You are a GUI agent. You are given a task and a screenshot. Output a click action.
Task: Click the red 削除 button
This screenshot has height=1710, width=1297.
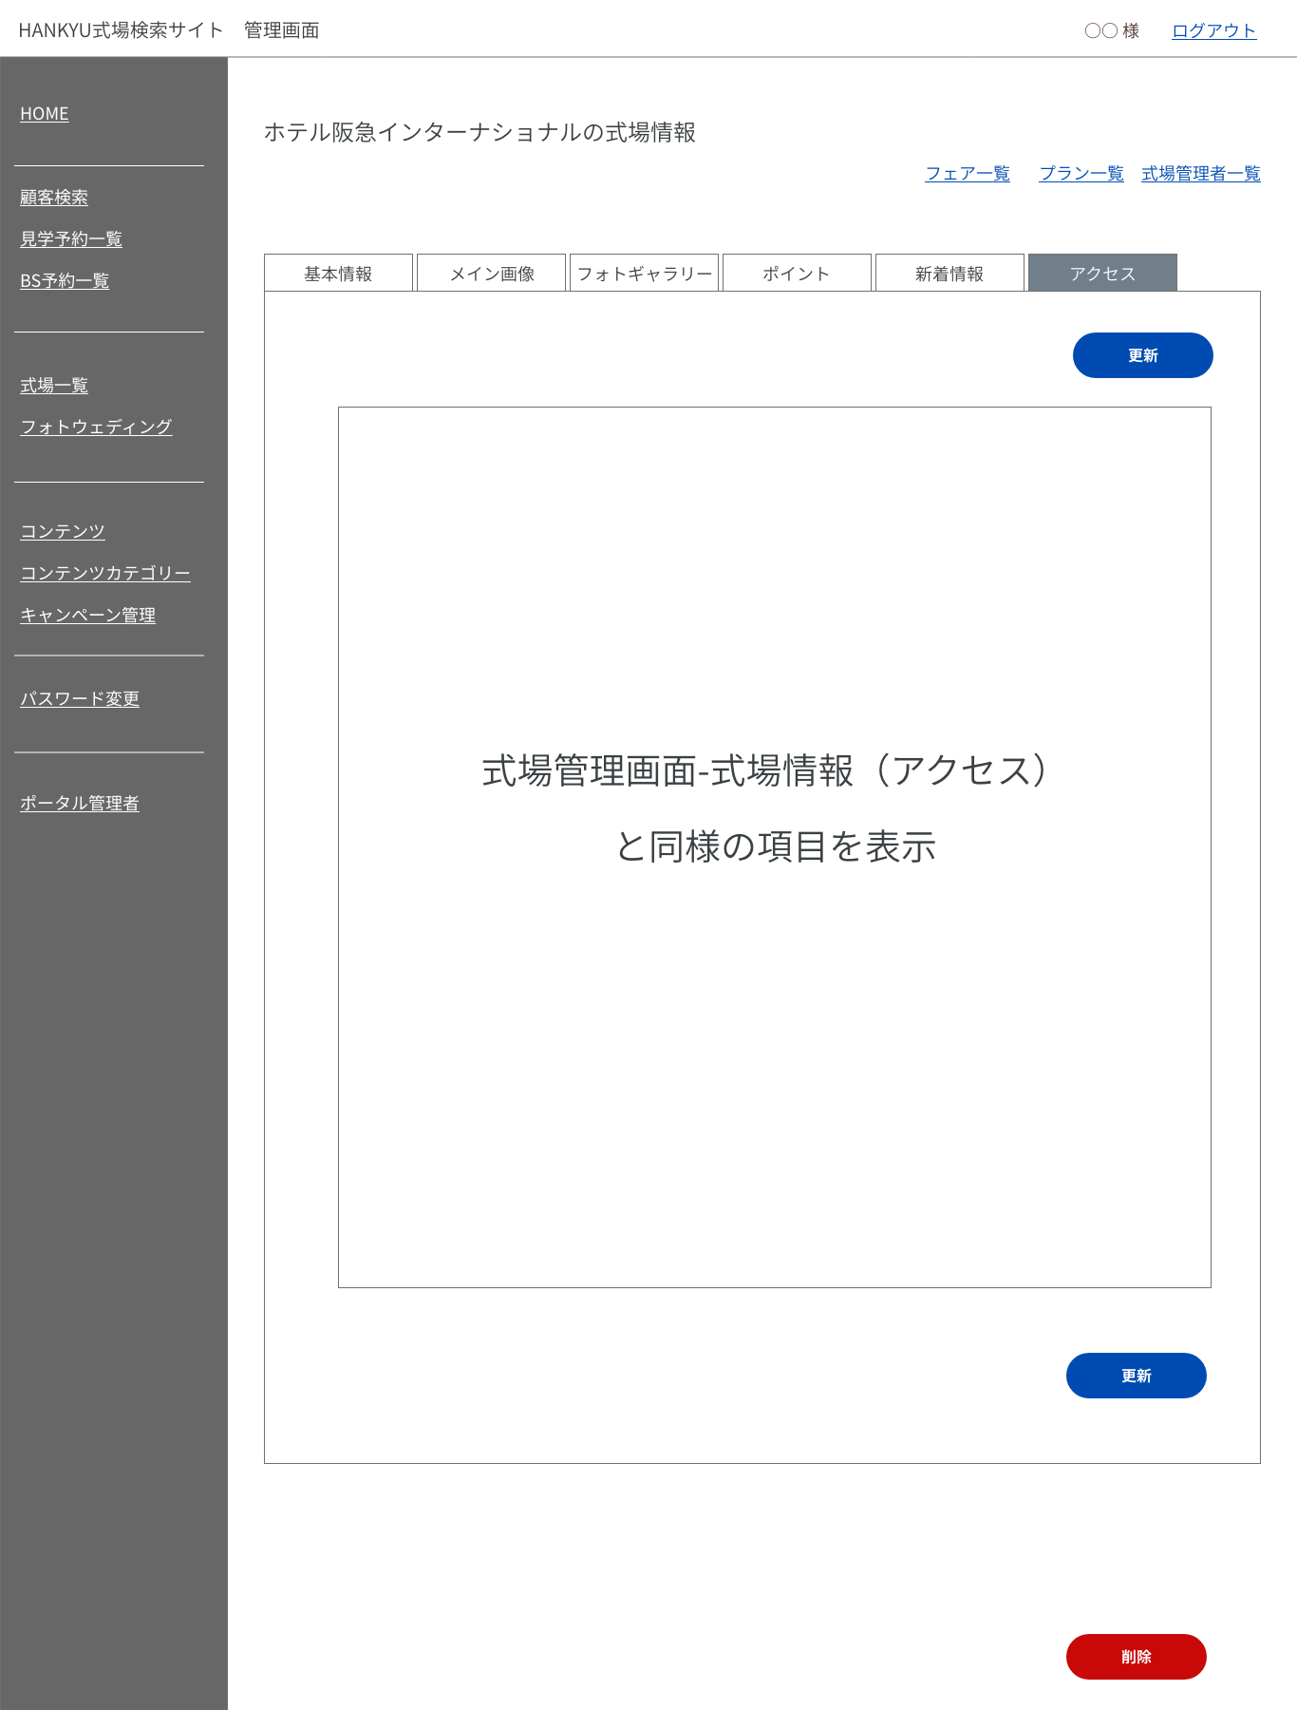pos(1136,1657)
